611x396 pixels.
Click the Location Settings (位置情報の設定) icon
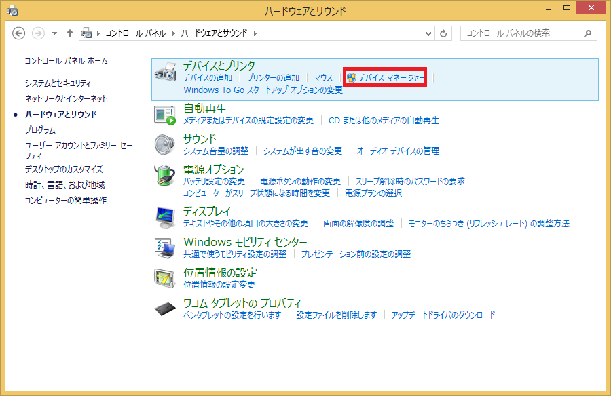point(165,278)
